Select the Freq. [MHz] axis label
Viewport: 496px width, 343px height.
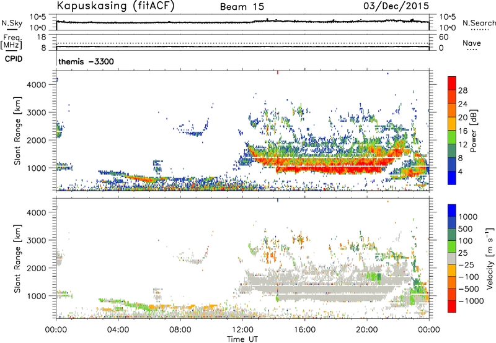[11, 42]
